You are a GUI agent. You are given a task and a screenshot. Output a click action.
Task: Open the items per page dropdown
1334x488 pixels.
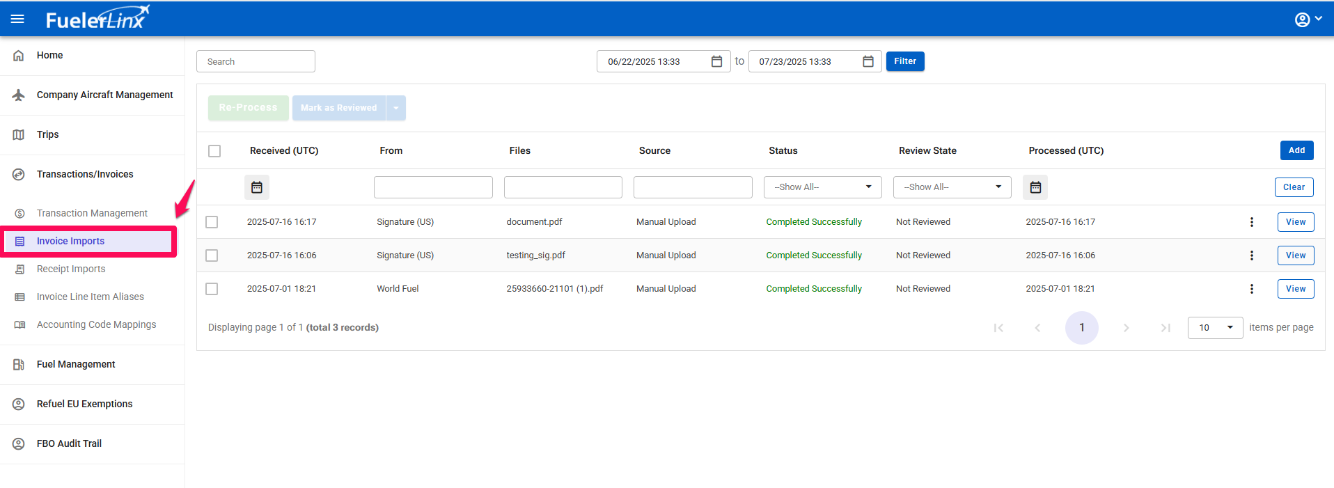pyautogui.click(x=1214, y=328)
